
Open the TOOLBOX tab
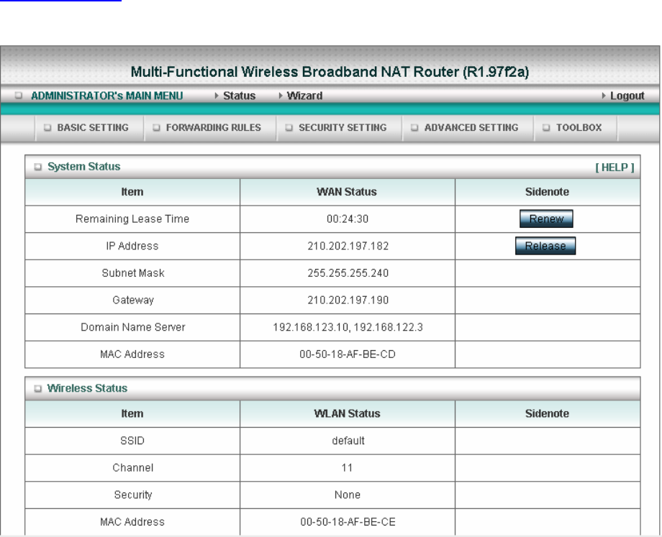pos(579,127)
